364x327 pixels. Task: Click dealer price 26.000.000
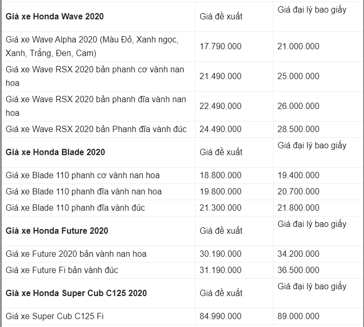pyautogui.click(x=298, y=106)
